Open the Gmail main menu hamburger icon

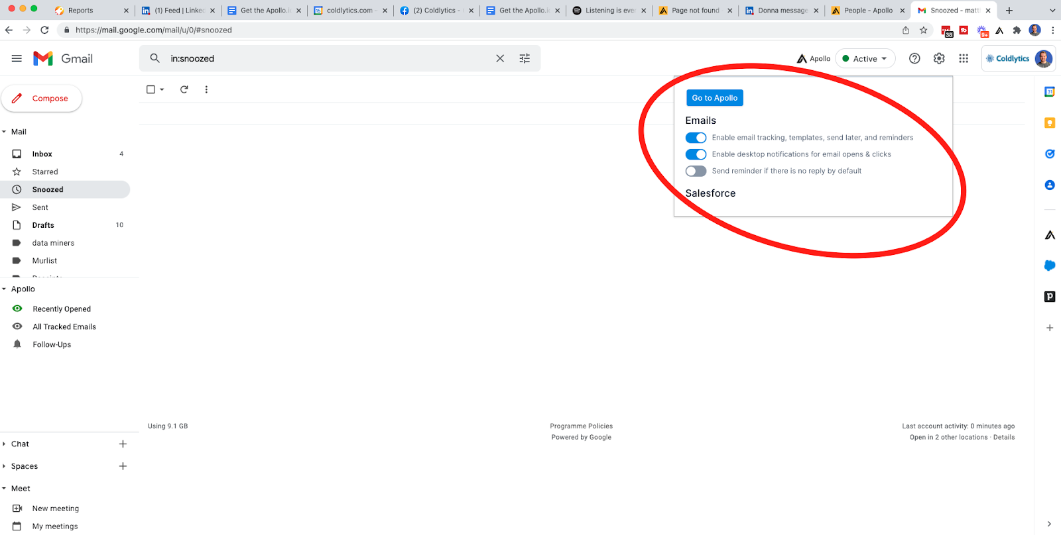(x=17, y=58)
